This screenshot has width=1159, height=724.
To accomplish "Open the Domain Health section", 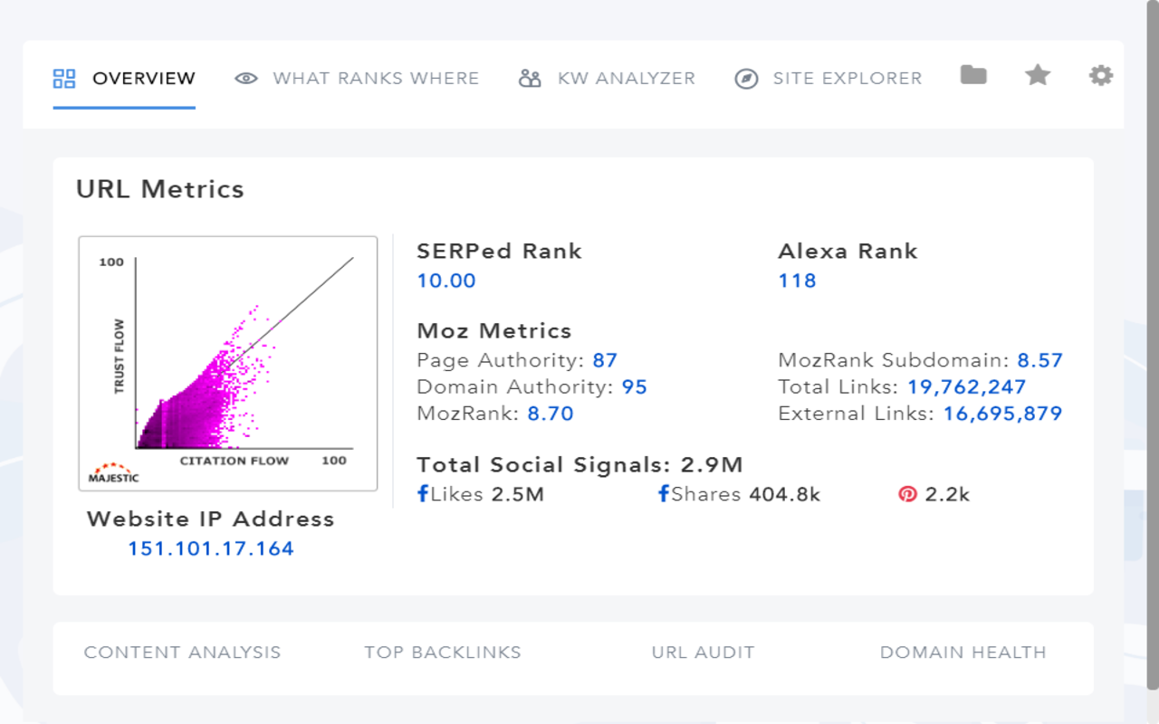I will pyautogui.click(x=963, y=653).
